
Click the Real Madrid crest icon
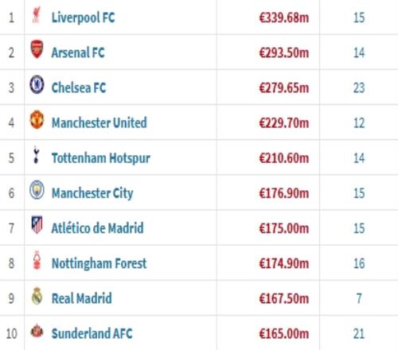pyautogui.click(x=37, y=295)
